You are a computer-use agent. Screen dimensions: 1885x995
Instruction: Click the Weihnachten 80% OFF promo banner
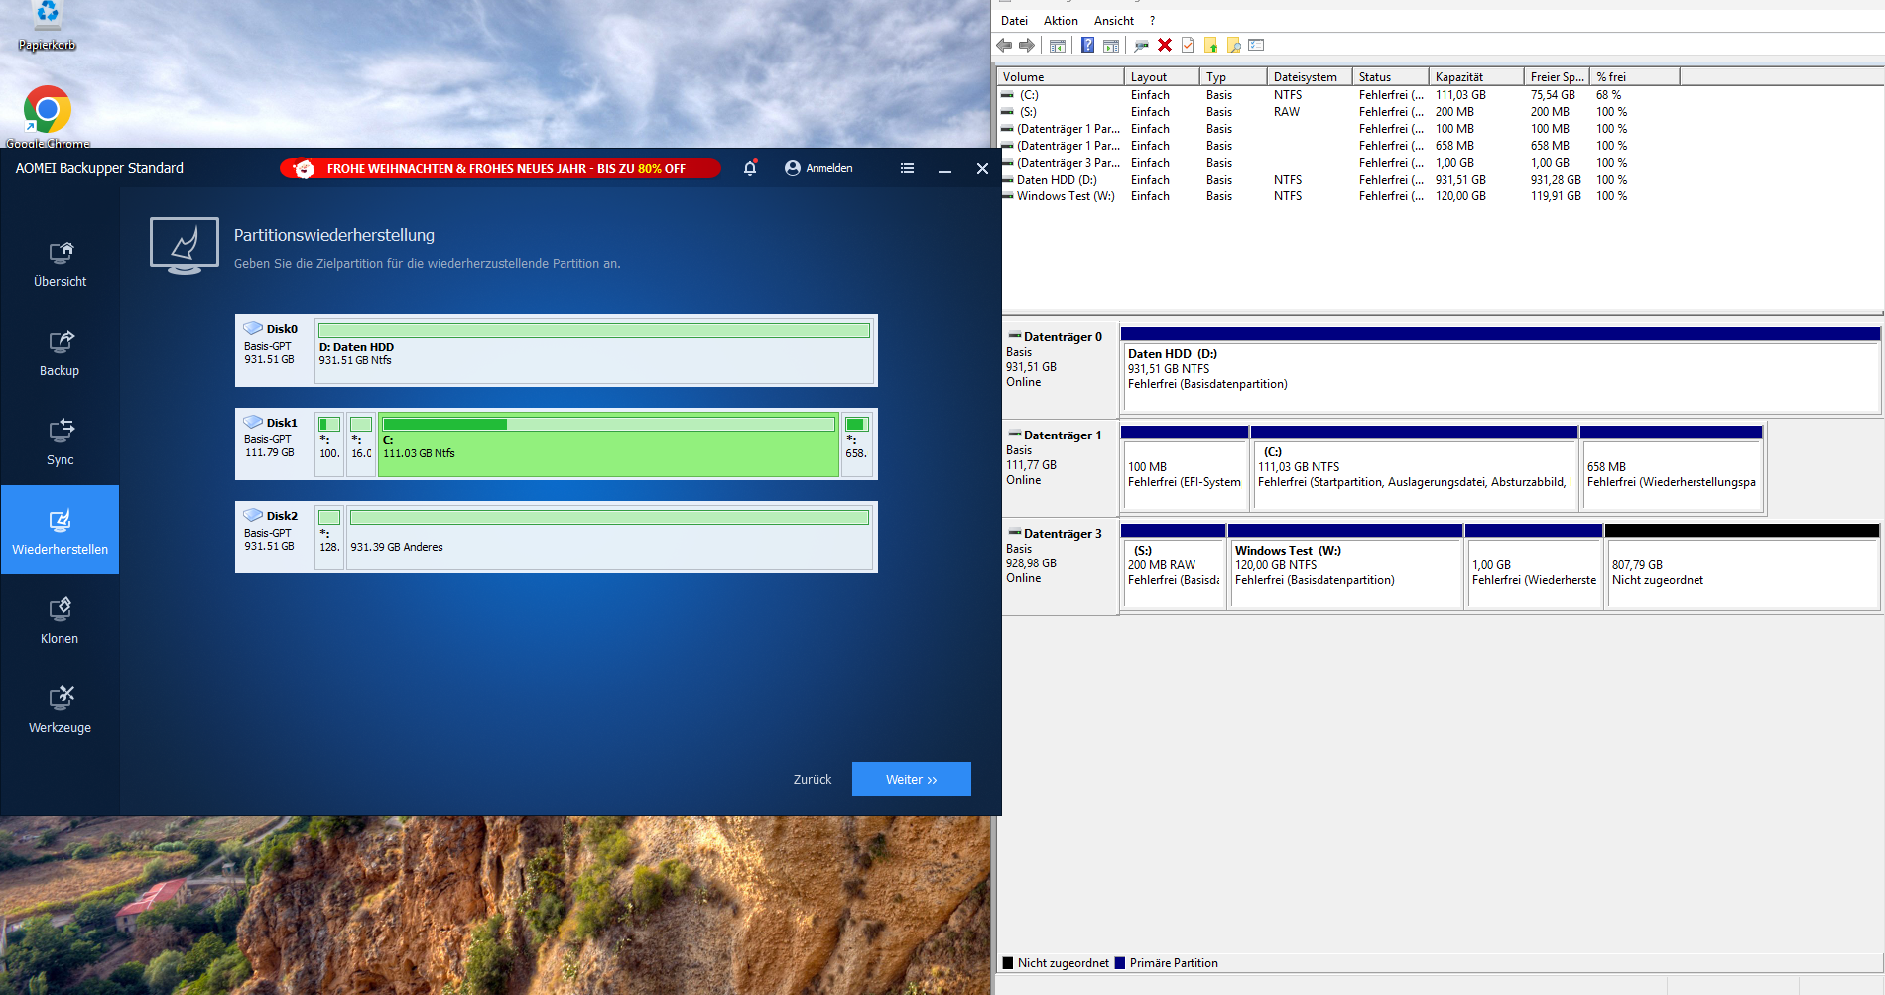(500, 168)
